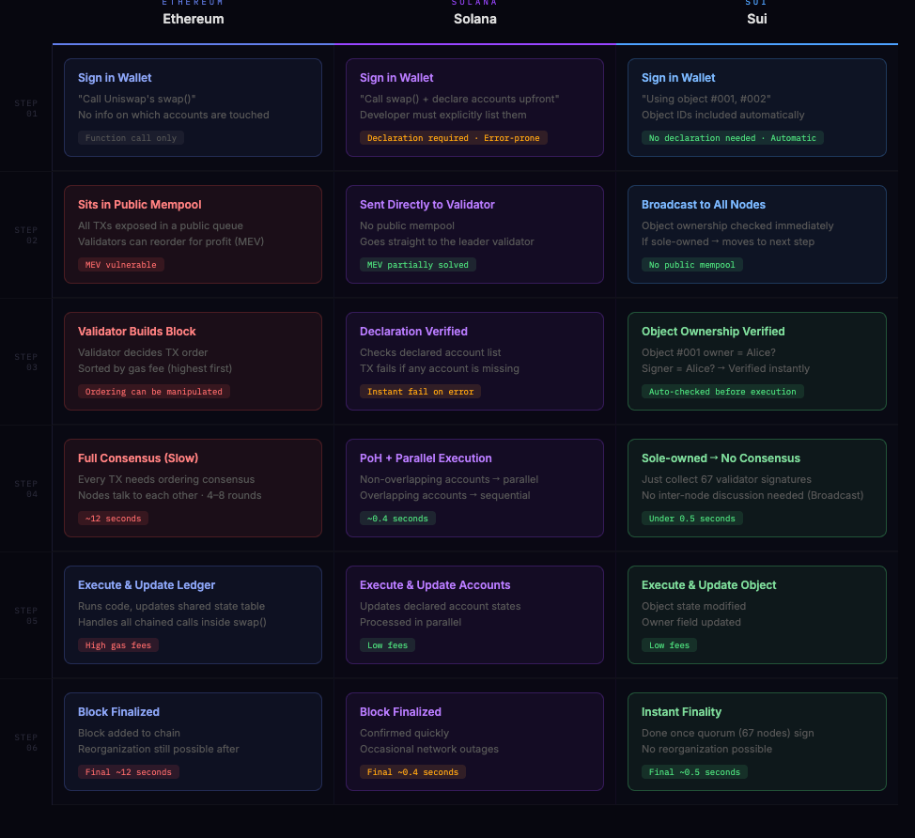Select 'Execute & Update Accounts' heading
This screenshot has width=915, height=838.
click(x=435, y=584)
